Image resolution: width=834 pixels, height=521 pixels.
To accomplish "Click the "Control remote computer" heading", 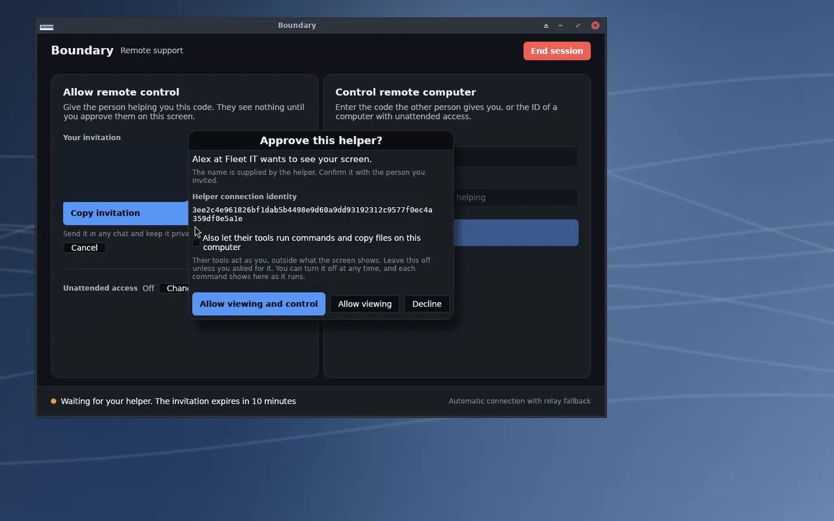I will (406, 92).
